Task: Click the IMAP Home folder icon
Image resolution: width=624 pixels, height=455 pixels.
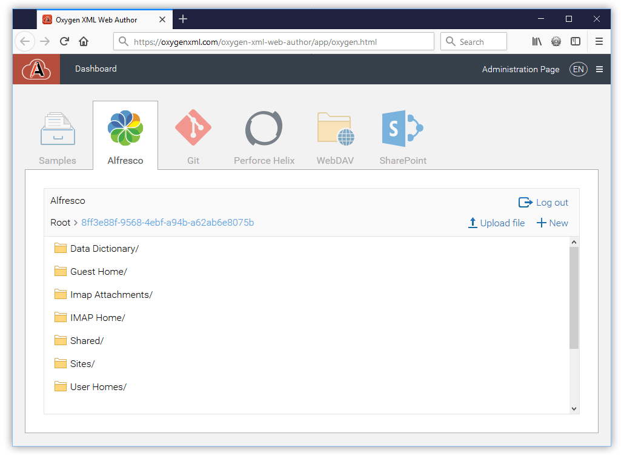Action: 61,317
